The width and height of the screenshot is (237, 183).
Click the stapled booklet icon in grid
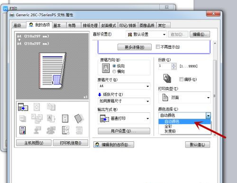click(x=79, y=119)
